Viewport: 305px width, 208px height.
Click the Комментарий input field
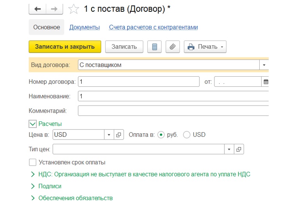(173, 111)
